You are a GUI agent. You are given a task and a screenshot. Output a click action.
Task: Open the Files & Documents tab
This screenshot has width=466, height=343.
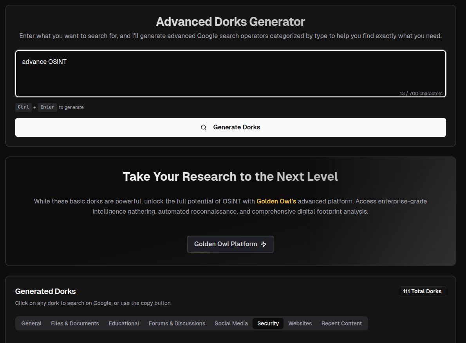point(75,323)
